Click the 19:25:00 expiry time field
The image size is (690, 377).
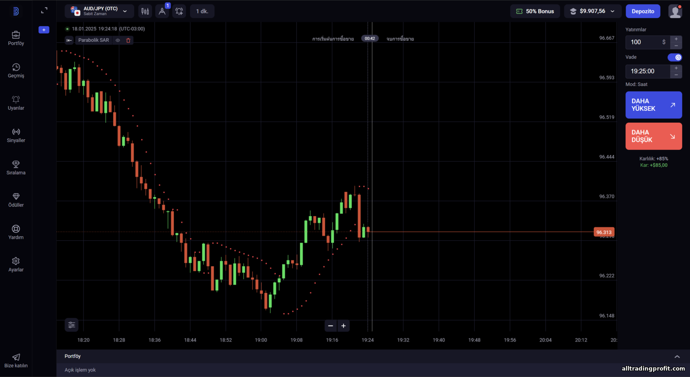(x=648, y=71)
